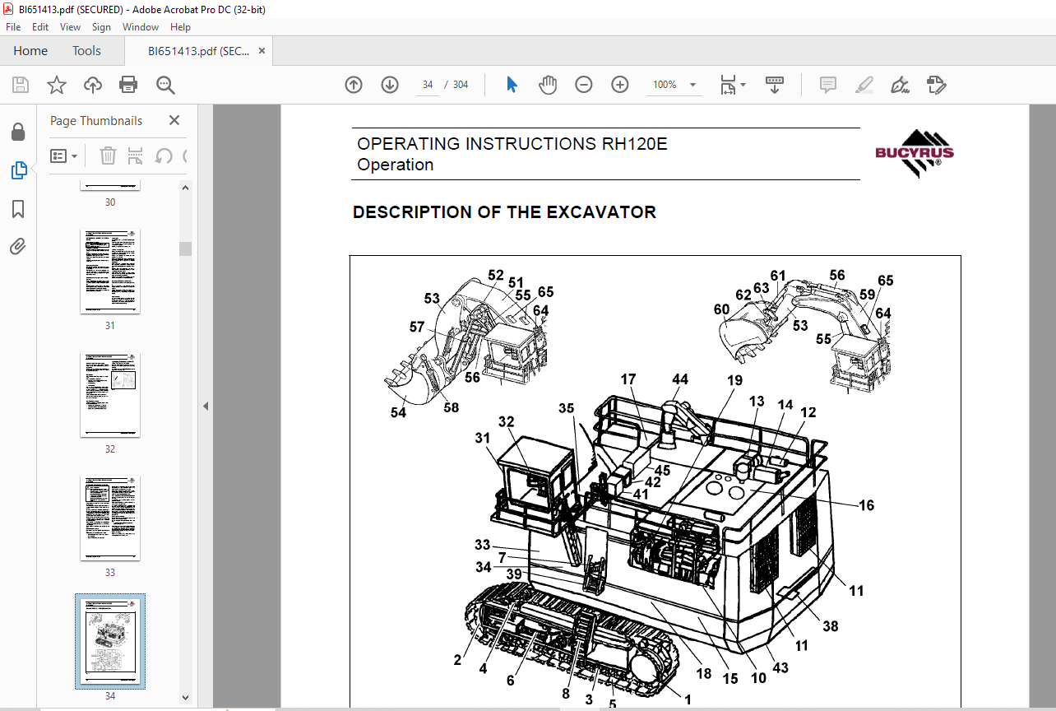
Task: Activate the Hand pan tool
Action: click(548, 85)
